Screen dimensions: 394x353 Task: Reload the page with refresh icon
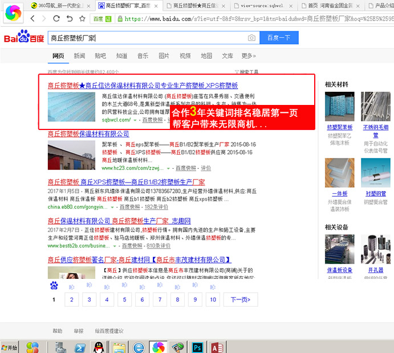click(x=56, y=18)
